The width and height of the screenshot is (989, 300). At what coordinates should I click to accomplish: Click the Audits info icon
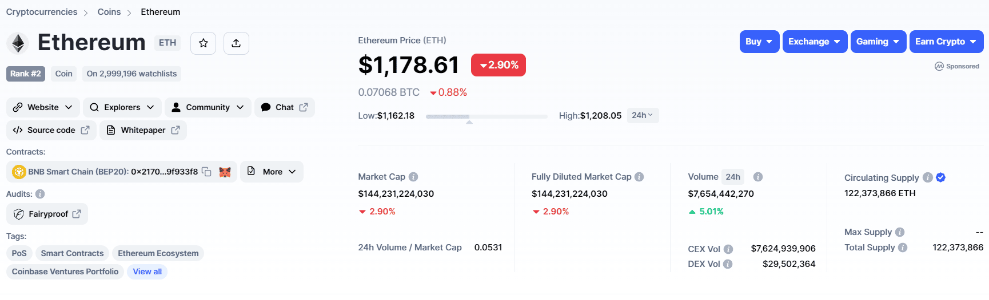[40, 194]
